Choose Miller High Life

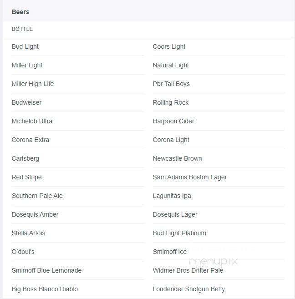click(32, 84)
